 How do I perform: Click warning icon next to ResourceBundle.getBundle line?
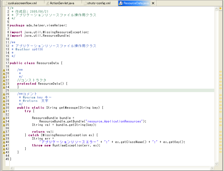click(x=4, y=121)
